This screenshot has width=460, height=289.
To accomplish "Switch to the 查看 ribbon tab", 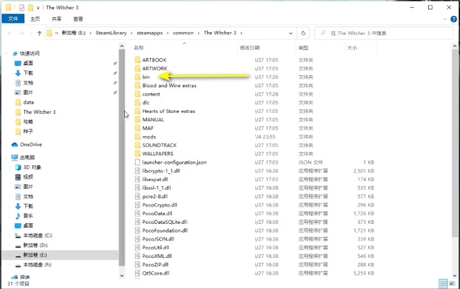I will 78,19.
